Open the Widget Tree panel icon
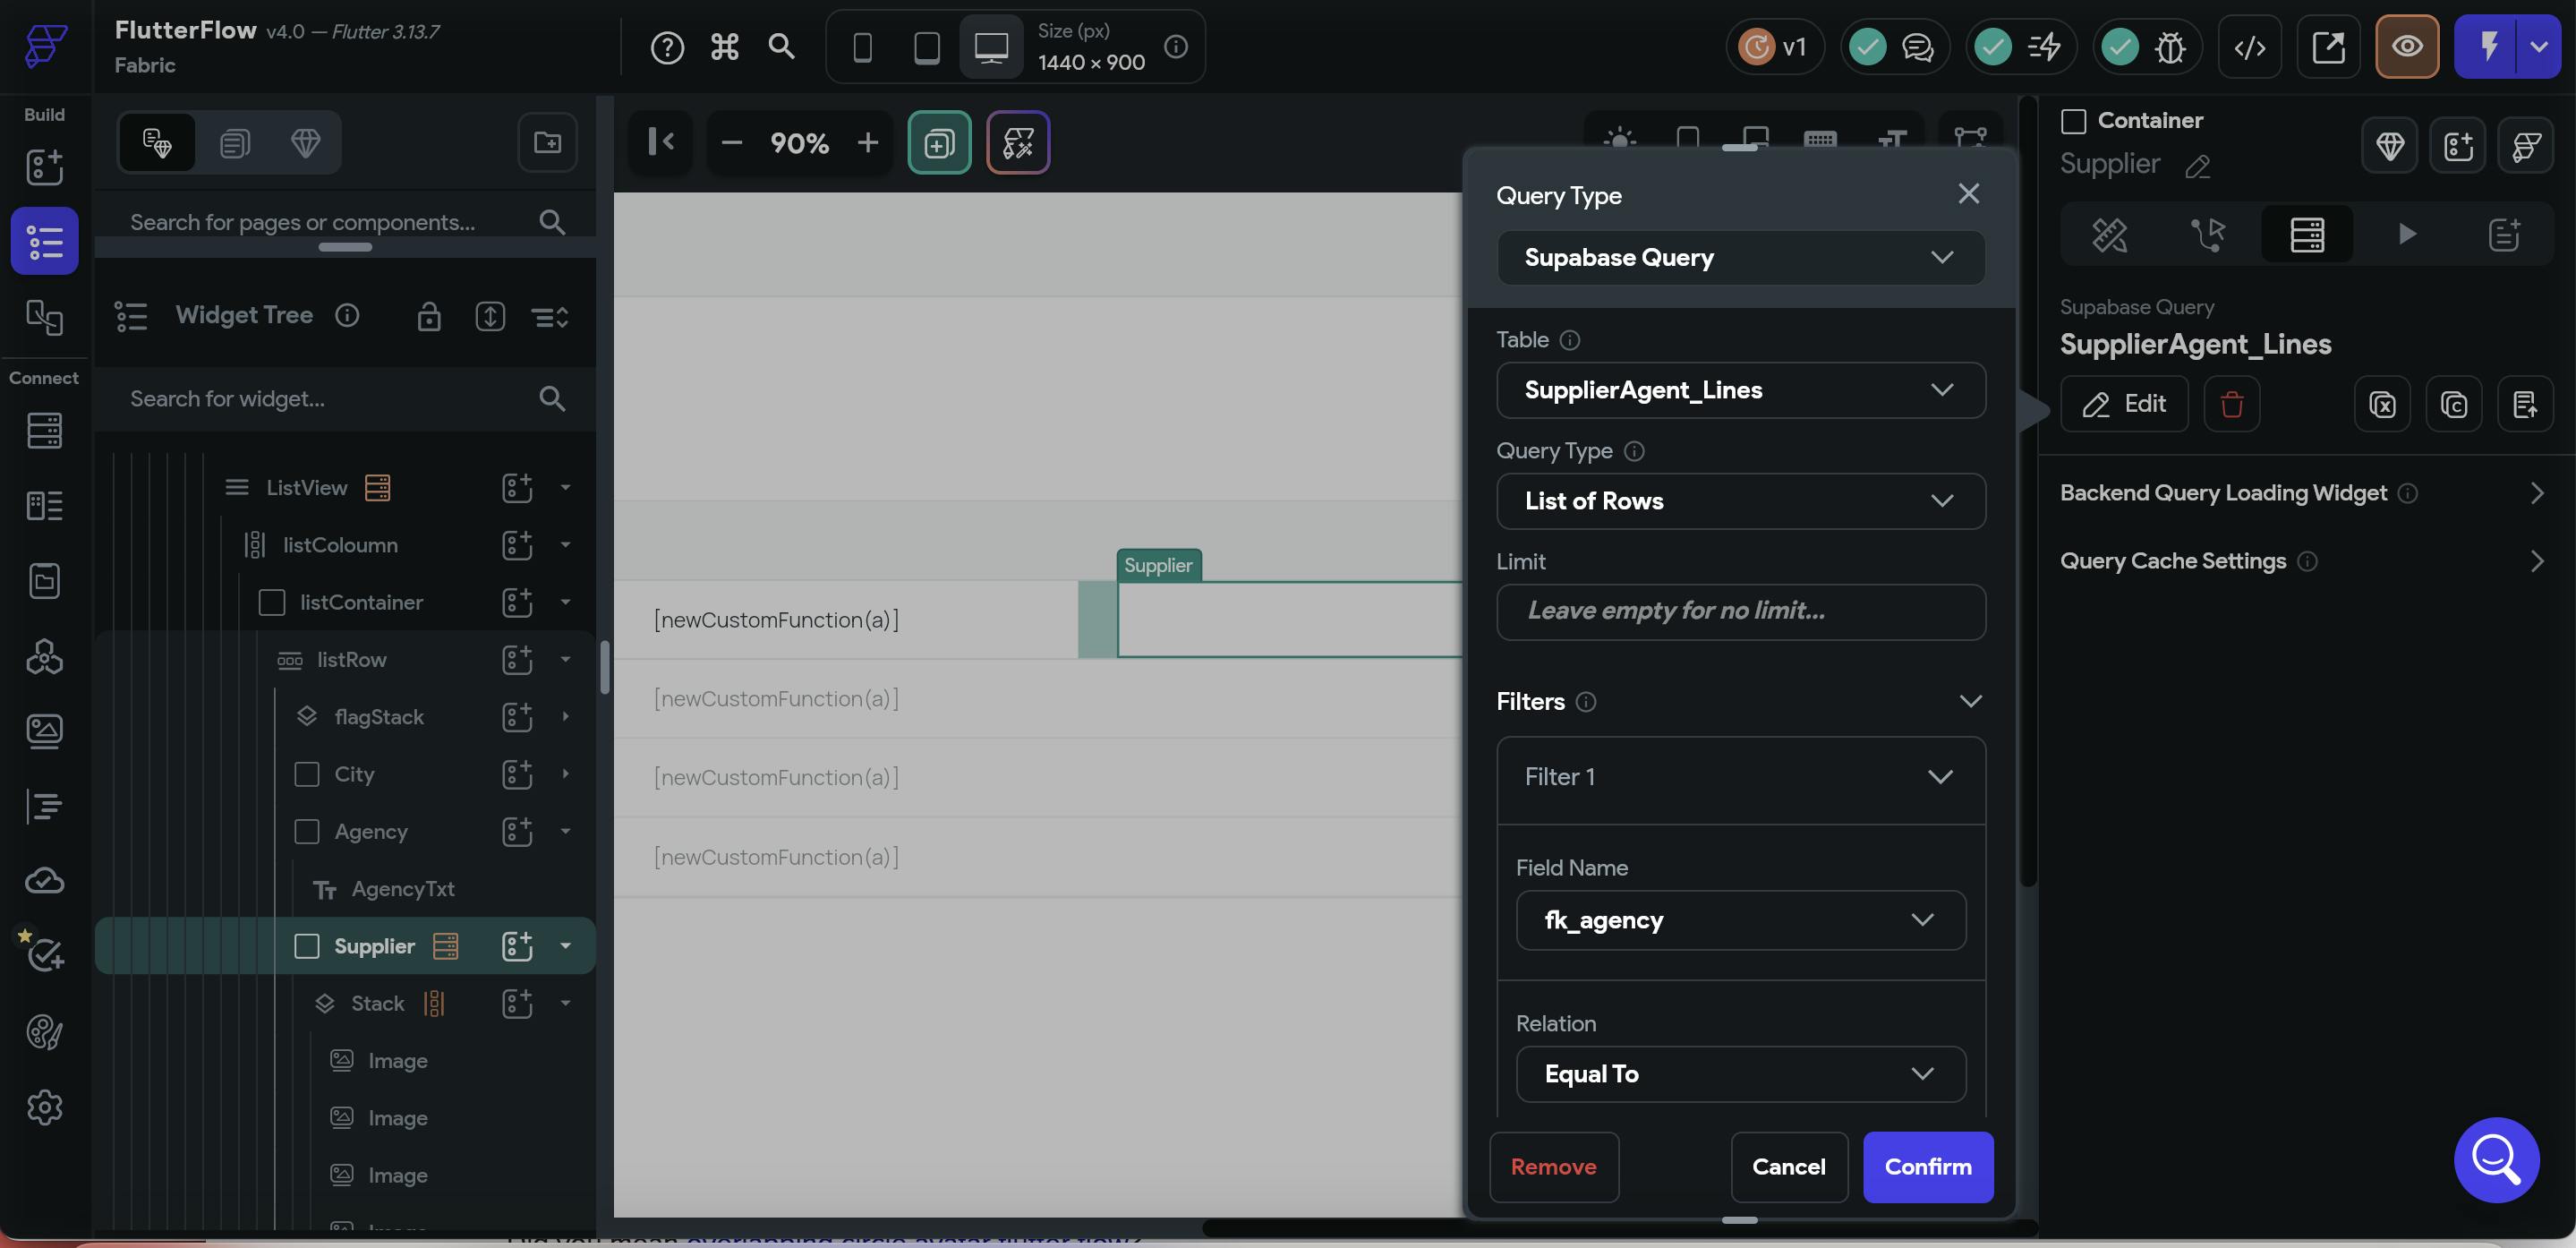The width and height of the screenshot is (2576, 1248). (44, 241)
